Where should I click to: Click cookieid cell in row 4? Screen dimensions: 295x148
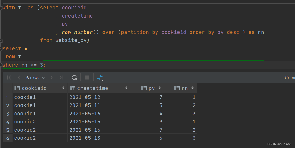(x=40, y=122)
